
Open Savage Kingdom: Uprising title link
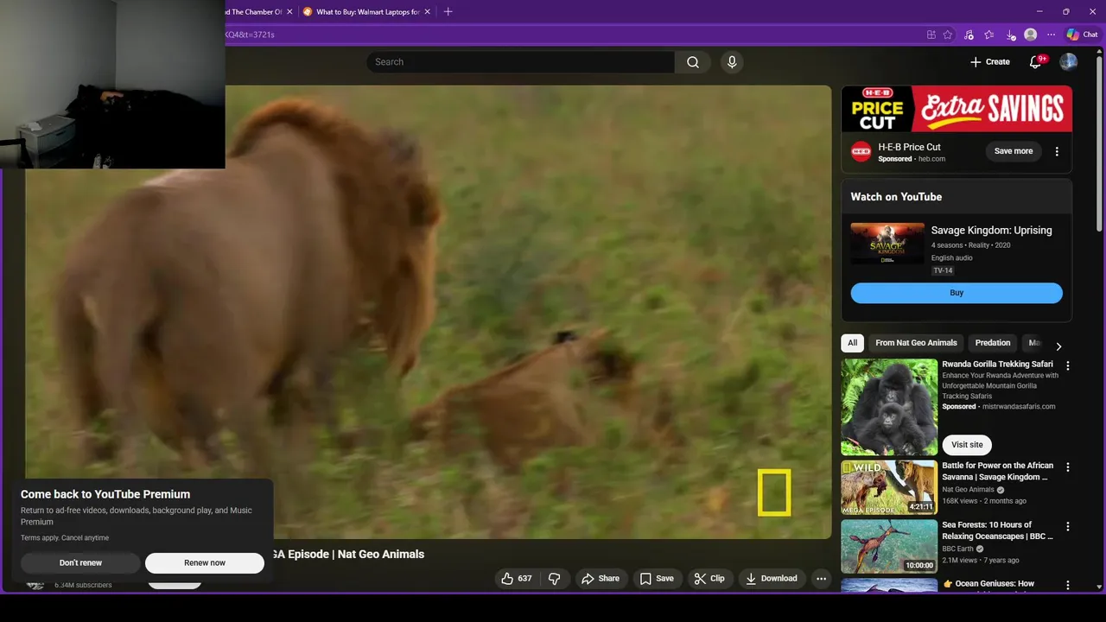(991, 231)
